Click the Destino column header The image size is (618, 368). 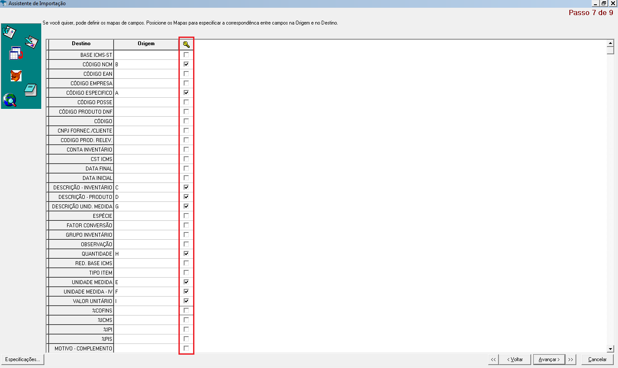[x=81, y=44]
